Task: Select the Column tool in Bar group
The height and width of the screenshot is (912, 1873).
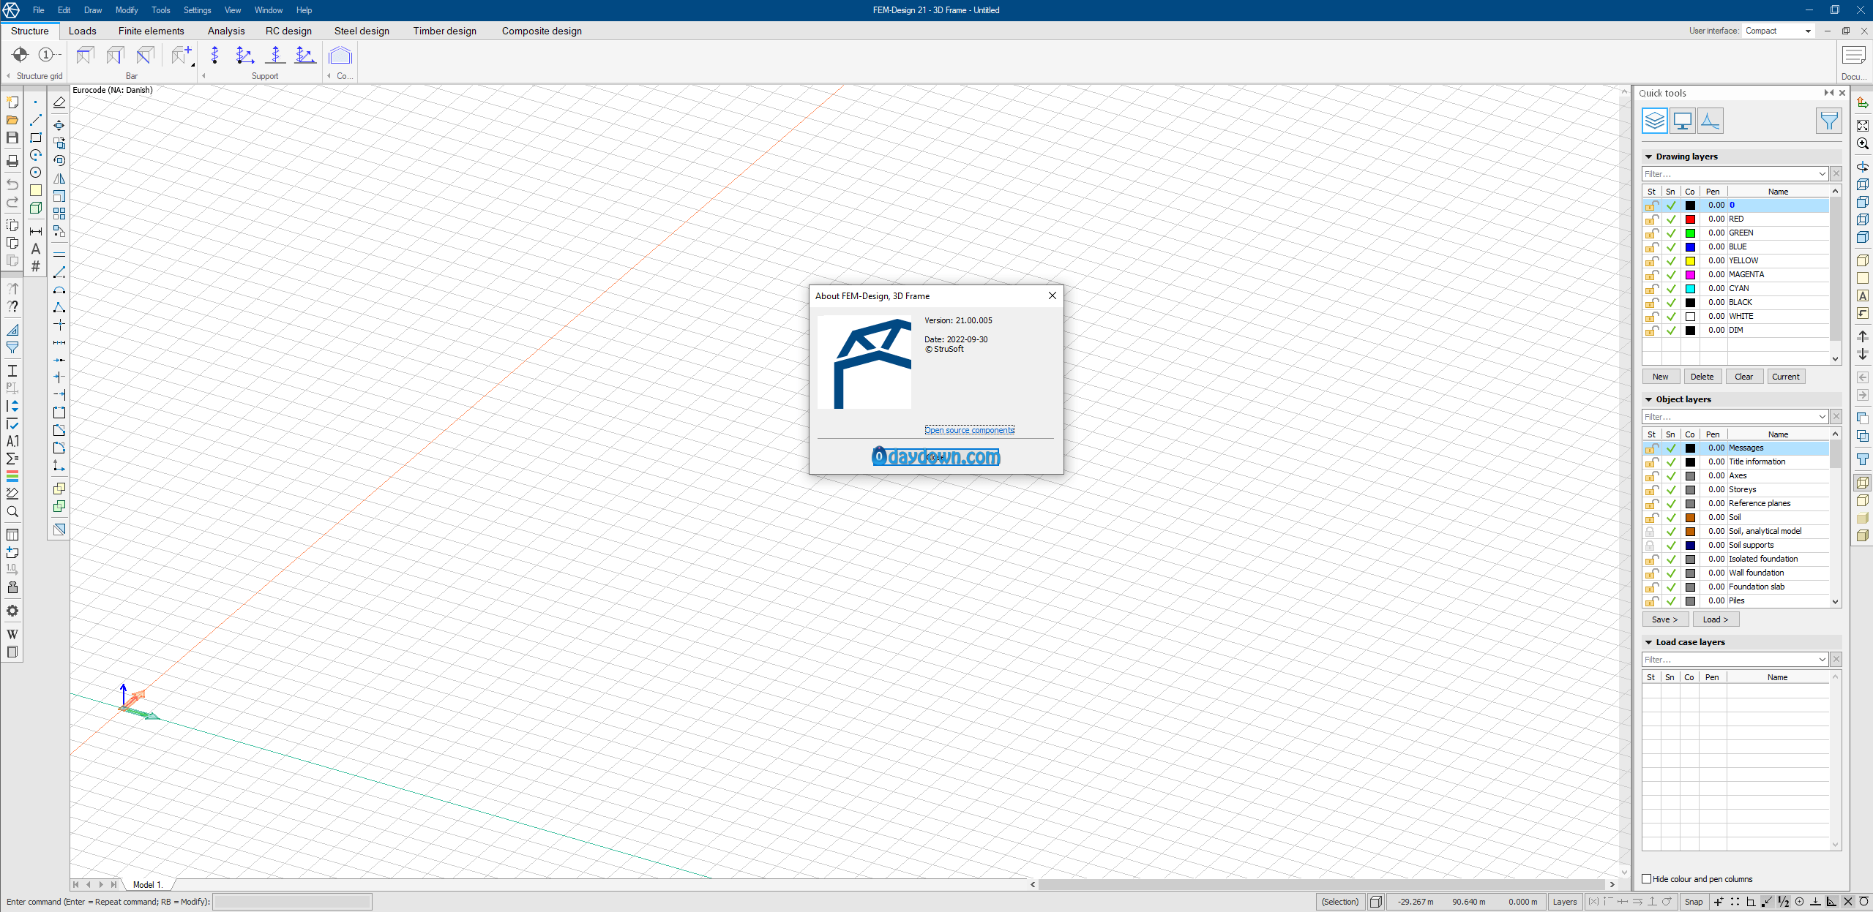Action: point(115,55)
